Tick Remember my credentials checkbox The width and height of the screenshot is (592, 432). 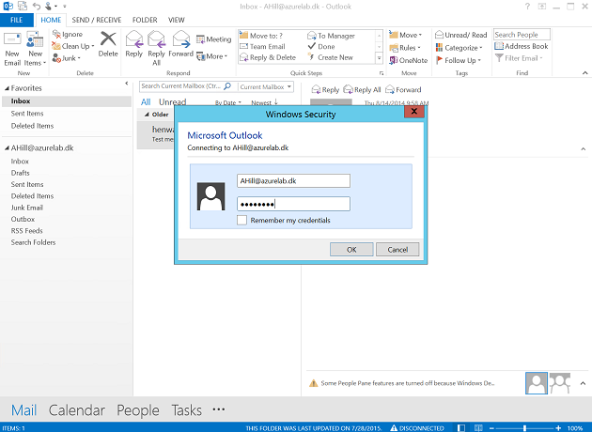click(241, 220)
